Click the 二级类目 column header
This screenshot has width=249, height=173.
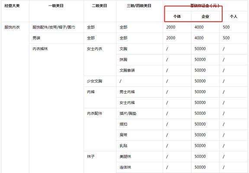99,6
